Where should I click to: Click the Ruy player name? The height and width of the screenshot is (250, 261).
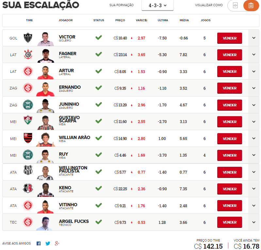(x=63, y=154)
